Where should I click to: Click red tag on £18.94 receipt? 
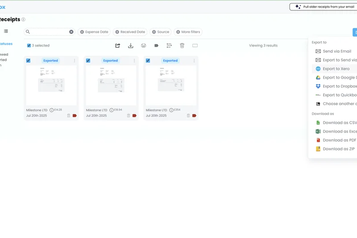134,116
